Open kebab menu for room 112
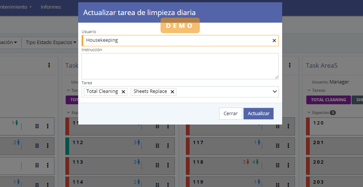 (x=168, y=146)
